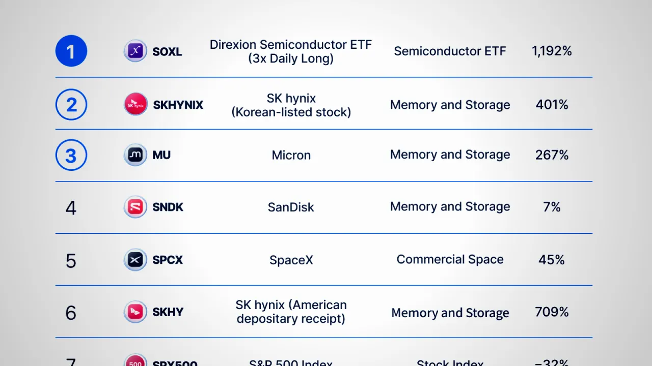
Task: Click the outlined rank 2 badge
Action: (x=71, y=104)
